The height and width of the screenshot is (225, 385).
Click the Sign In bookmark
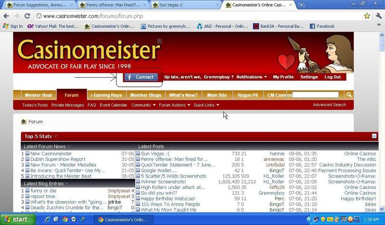(x=13, y=26)
